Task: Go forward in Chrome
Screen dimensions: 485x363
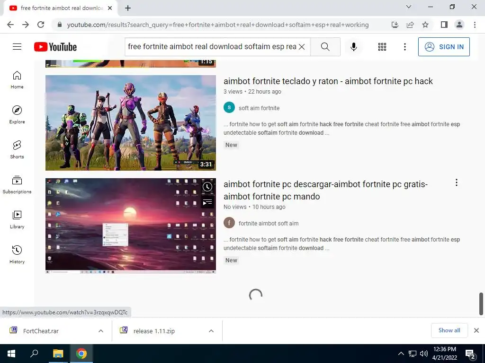Action: 26,25
